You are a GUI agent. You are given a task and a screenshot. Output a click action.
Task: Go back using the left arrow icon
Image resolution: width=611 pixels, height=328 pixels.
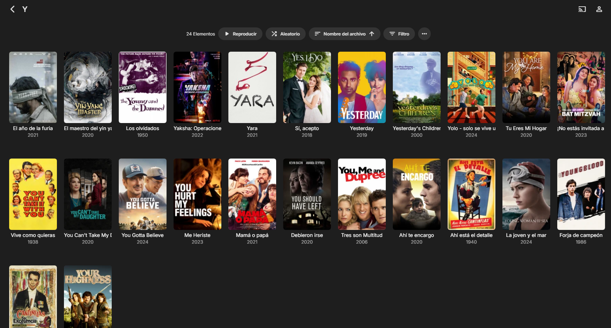pos(13,9)
